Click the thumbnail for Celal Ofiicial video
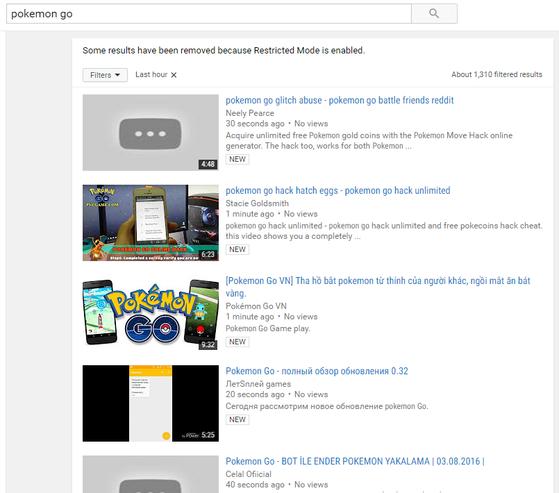 151,474
